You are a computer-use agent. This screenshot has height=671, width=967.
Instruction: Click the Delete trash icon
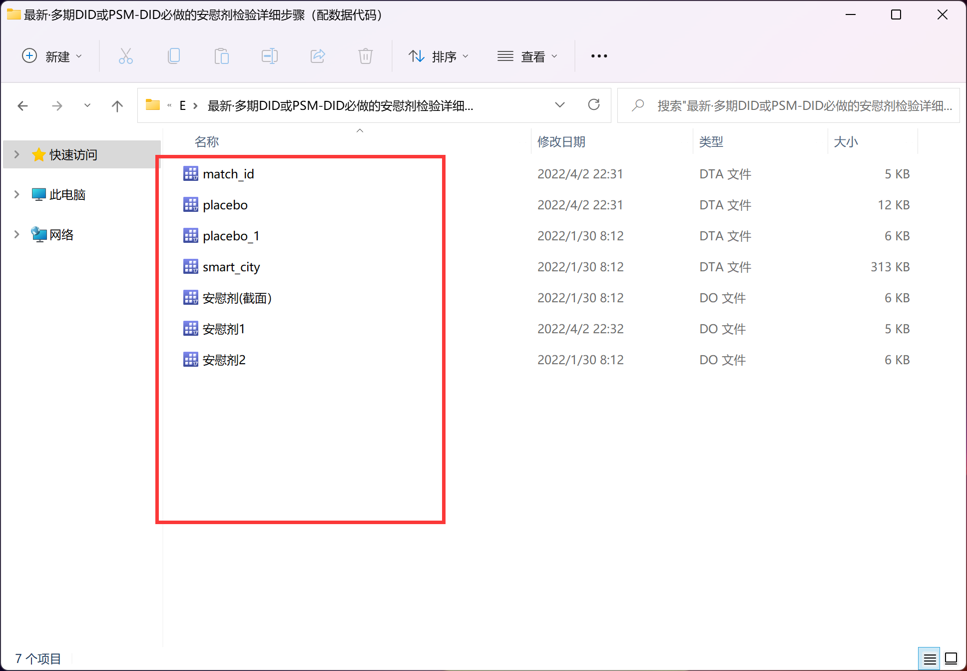click(x=366, y=56)
